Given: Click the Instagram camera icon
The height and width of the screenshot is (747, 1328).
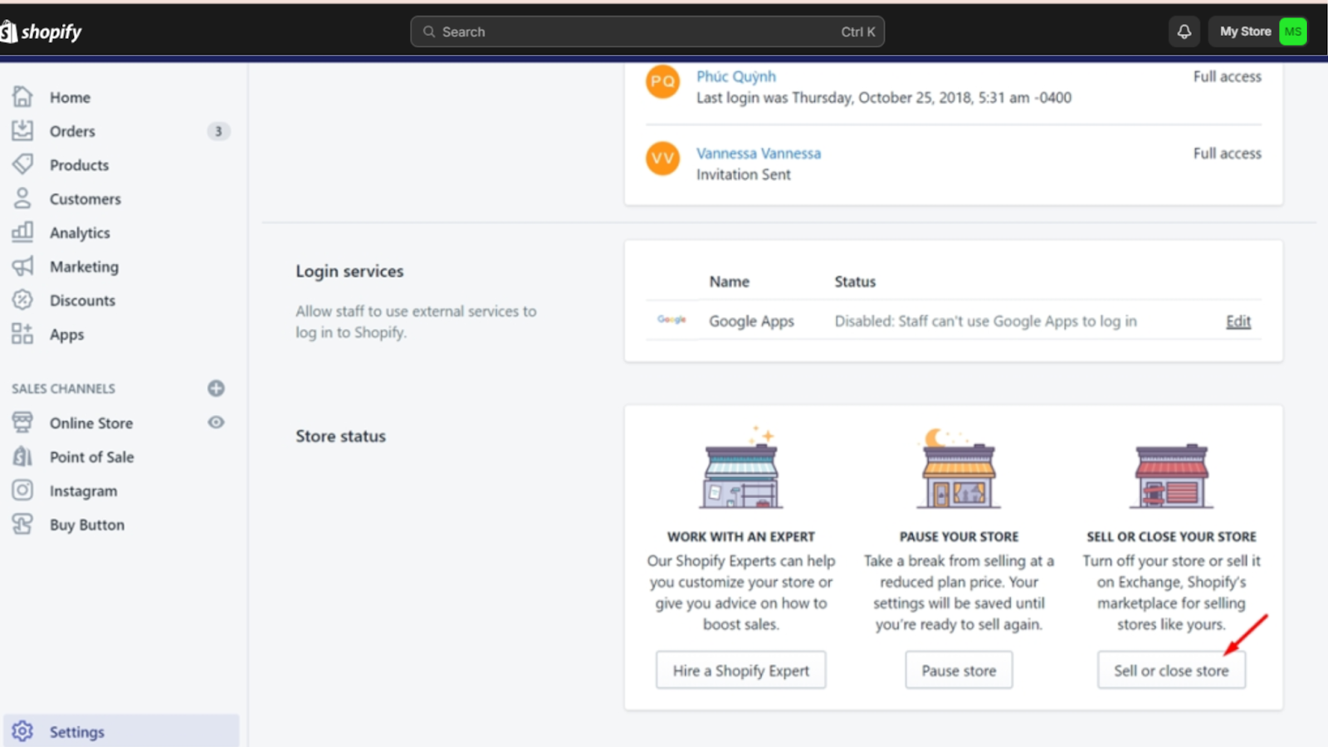Looking at the screenshot, I should point(22,491).
